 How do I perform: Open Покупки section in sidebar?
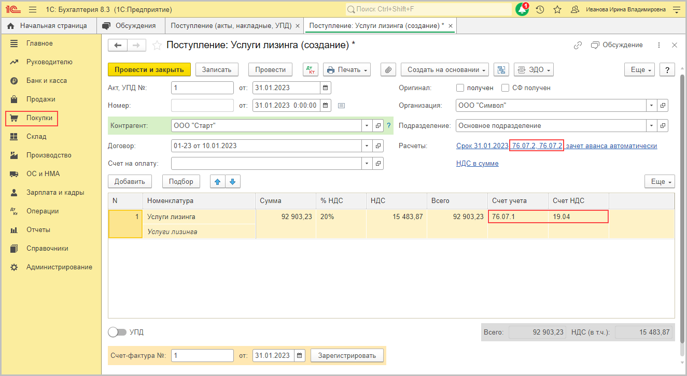(39, 118)
